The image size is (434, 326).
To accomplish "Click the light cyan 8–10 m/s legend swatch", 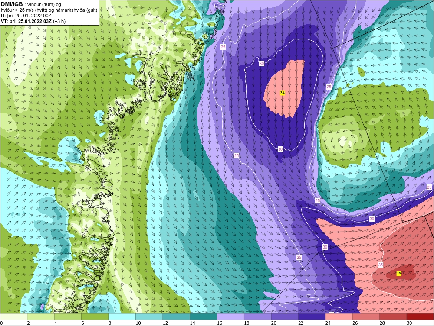I will coord(122,316).
